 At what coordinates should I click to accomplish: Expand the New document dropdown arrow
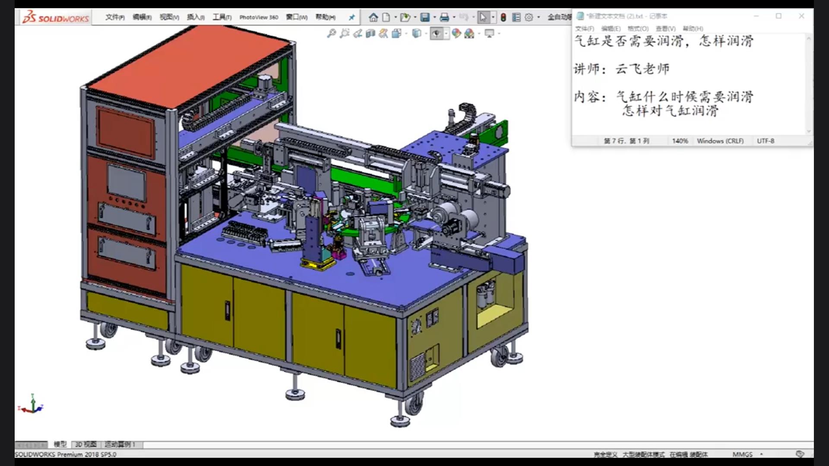[396, 17]
